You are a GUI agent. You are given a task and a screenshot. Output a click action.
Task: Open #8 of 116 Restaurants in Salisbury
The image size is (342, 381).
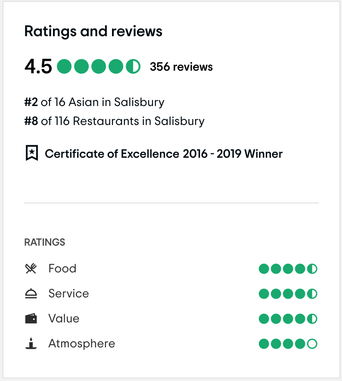click(x=114, y=121)
